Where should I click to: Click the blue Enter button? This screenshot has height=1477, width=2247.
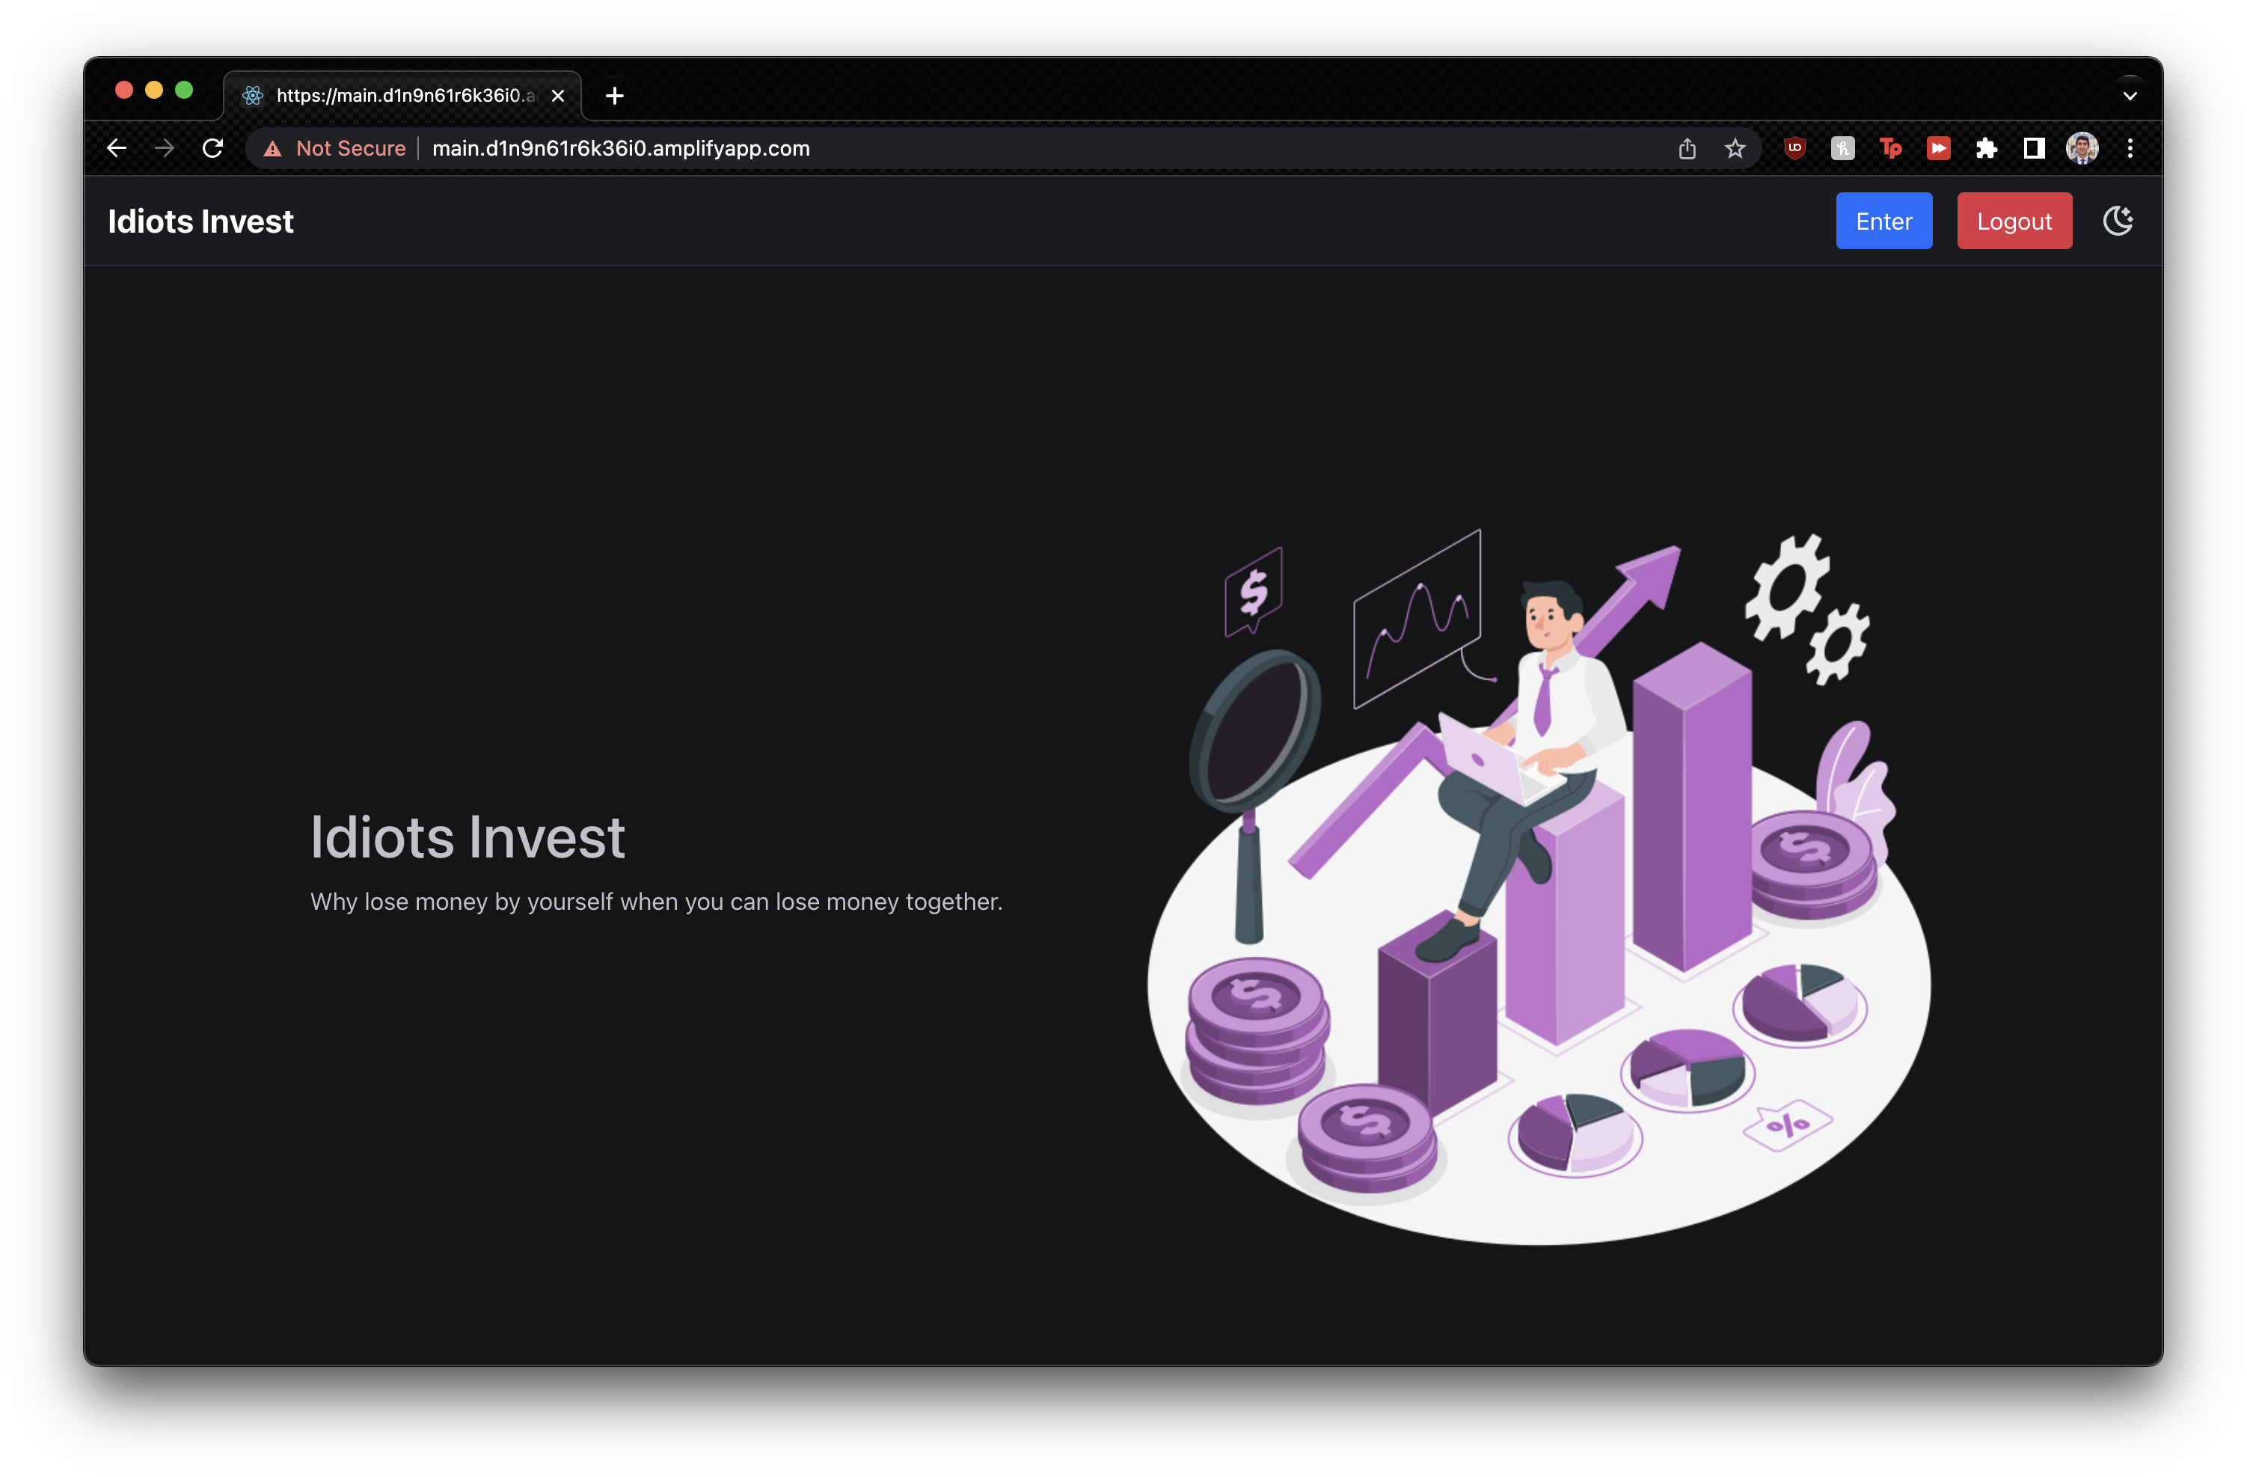coord(1883,221)
